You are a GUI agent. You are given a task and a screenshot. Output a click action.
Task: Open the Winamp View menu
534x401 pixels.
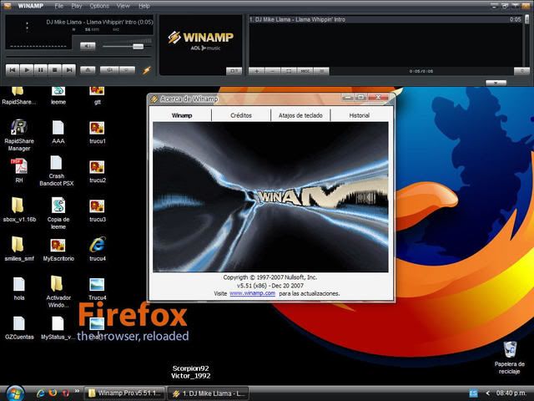point(123,6)
